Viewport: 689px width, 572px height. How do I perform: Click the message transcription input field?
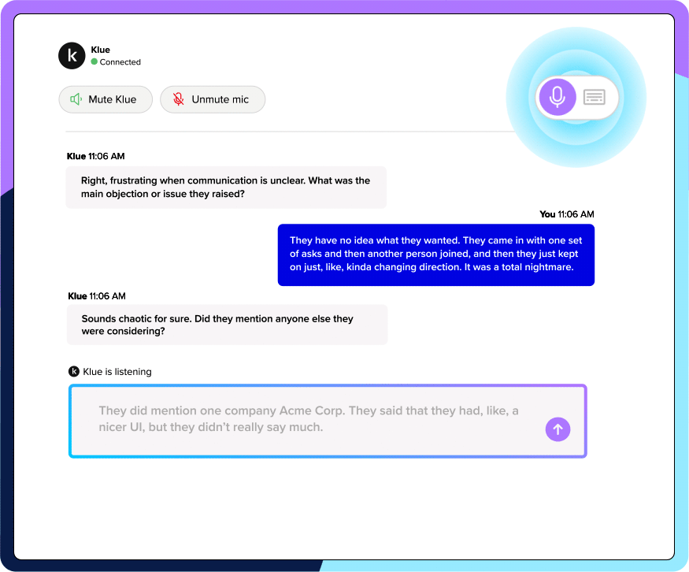coord(315,421)
